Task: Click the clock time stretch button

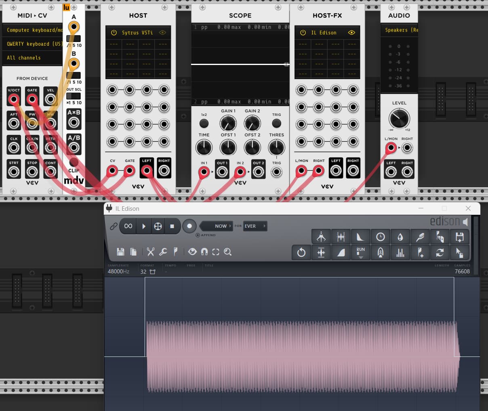Action: coord(380,237)
